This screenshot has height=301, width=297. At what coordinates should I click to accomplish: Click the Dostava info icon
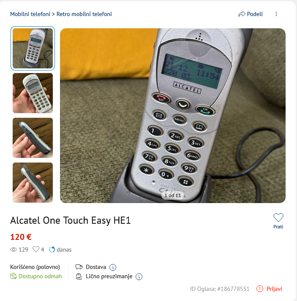coord(113,267)
